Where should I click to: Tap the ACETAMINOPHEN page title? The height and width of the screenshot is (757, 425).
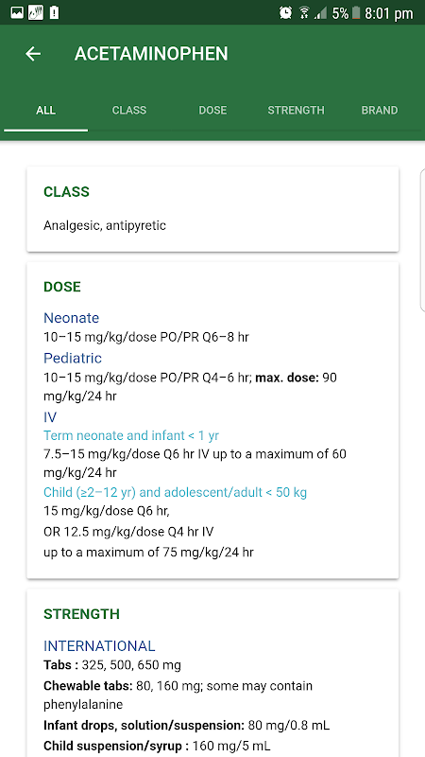tap(151, 54)
